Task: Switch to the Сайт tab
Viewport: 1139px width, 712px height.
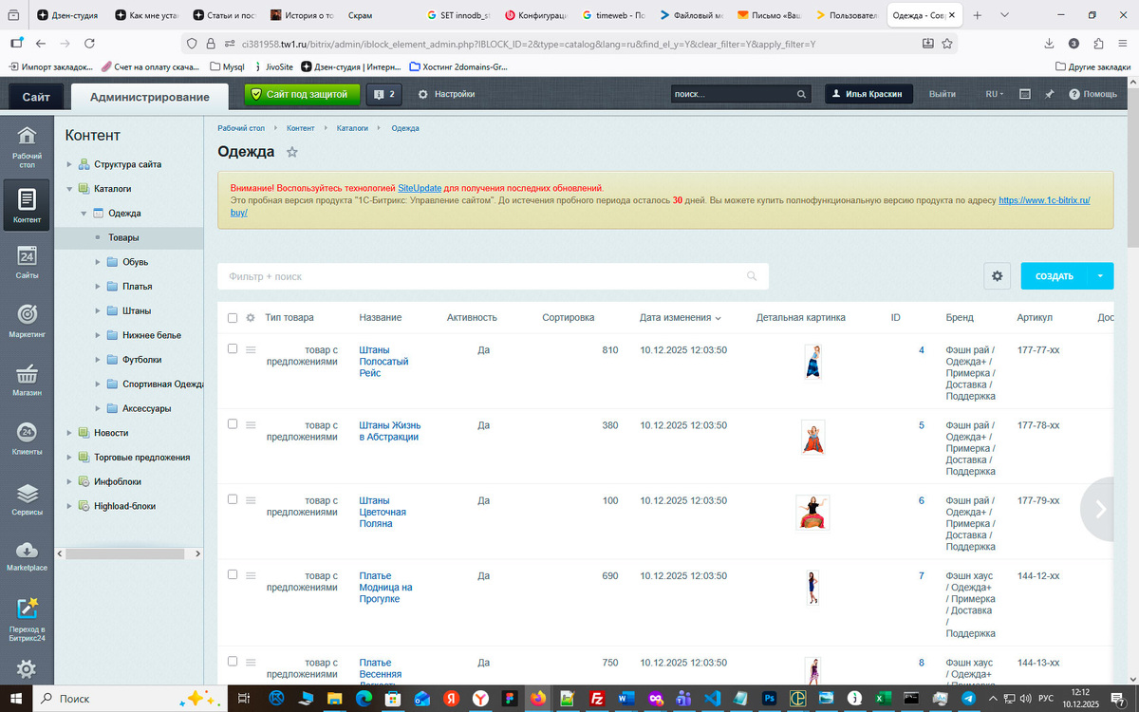Action: pos(36,97)
